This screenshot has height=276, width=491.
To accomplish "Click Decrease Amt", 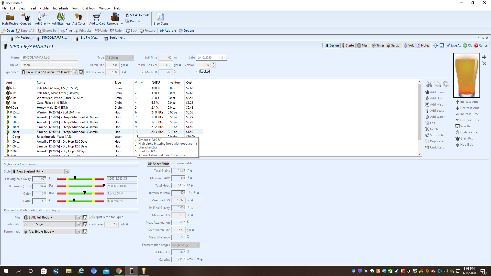I will 467,108.
